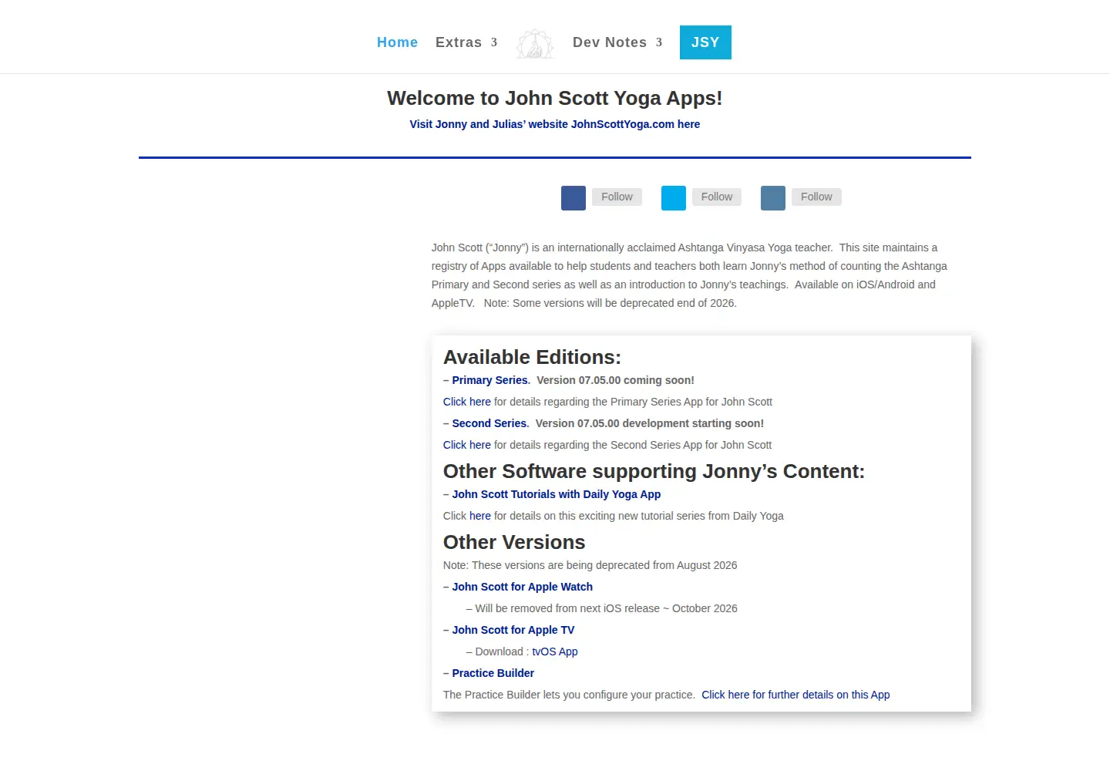The width and height of the screenshot is (1110, 771).
Task: Click the 'Available Editions:' heading
Action: click(532, 357)
